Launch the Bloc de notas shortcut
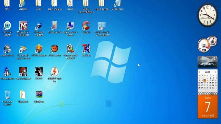Viewport: 221px width, 124px height. click(x=117, y=5)
